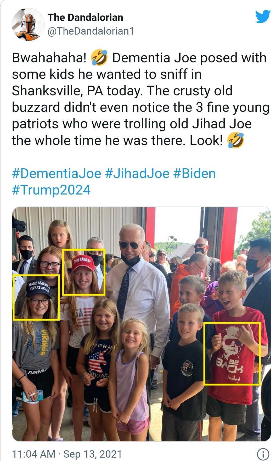Click the yellow box on Be Back shirt

(x=232, y=354)
